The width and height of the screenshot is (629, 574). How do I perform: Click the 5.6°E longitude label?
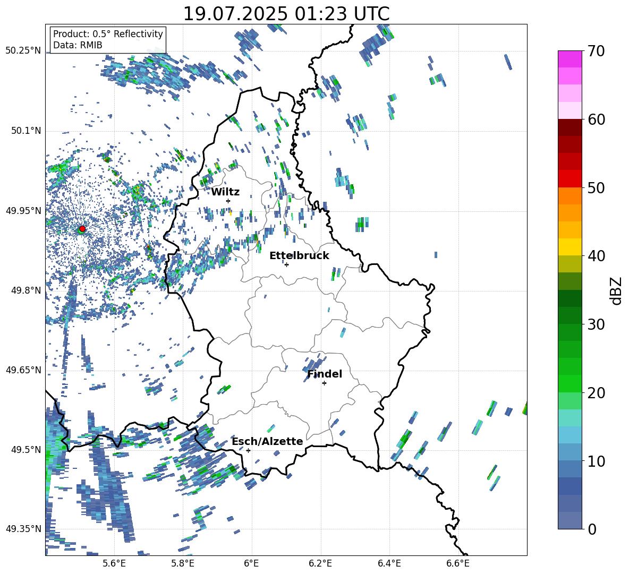[114, 563]
